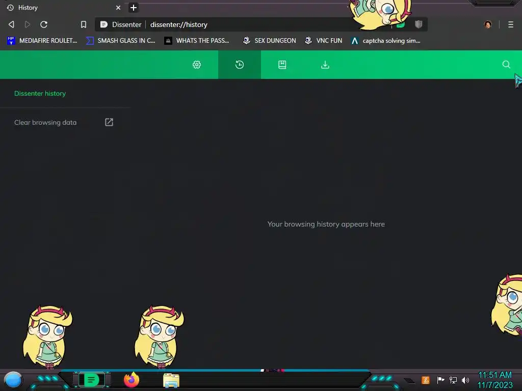Open the volume speaker tray icon
The image size is (522, 391).
465,380
